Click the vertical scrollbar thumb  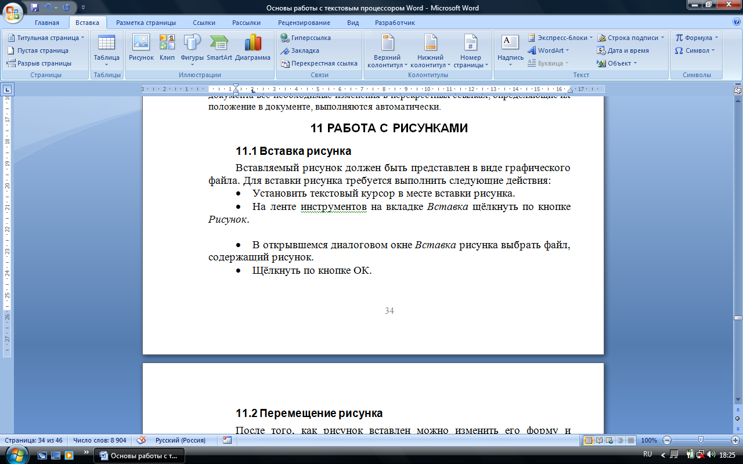[x=737, y=318]
